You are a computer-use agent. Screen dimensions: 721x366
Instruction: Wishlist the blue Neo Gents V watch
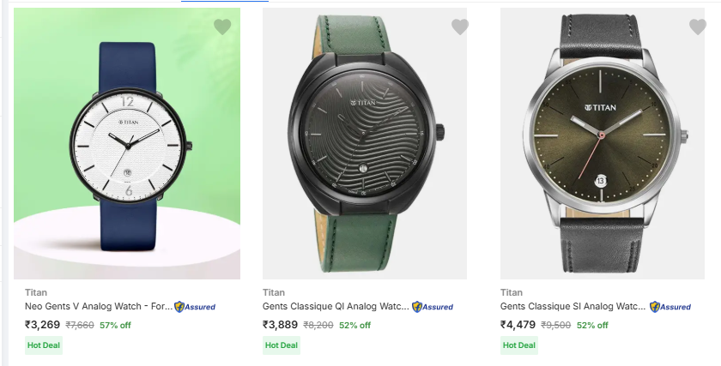point(222,27)
